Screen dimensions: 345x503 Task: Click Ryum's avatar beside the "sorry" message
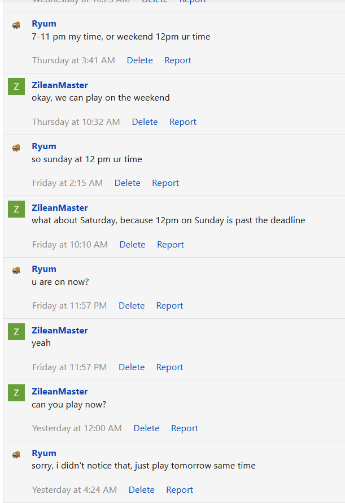point(16,454)
